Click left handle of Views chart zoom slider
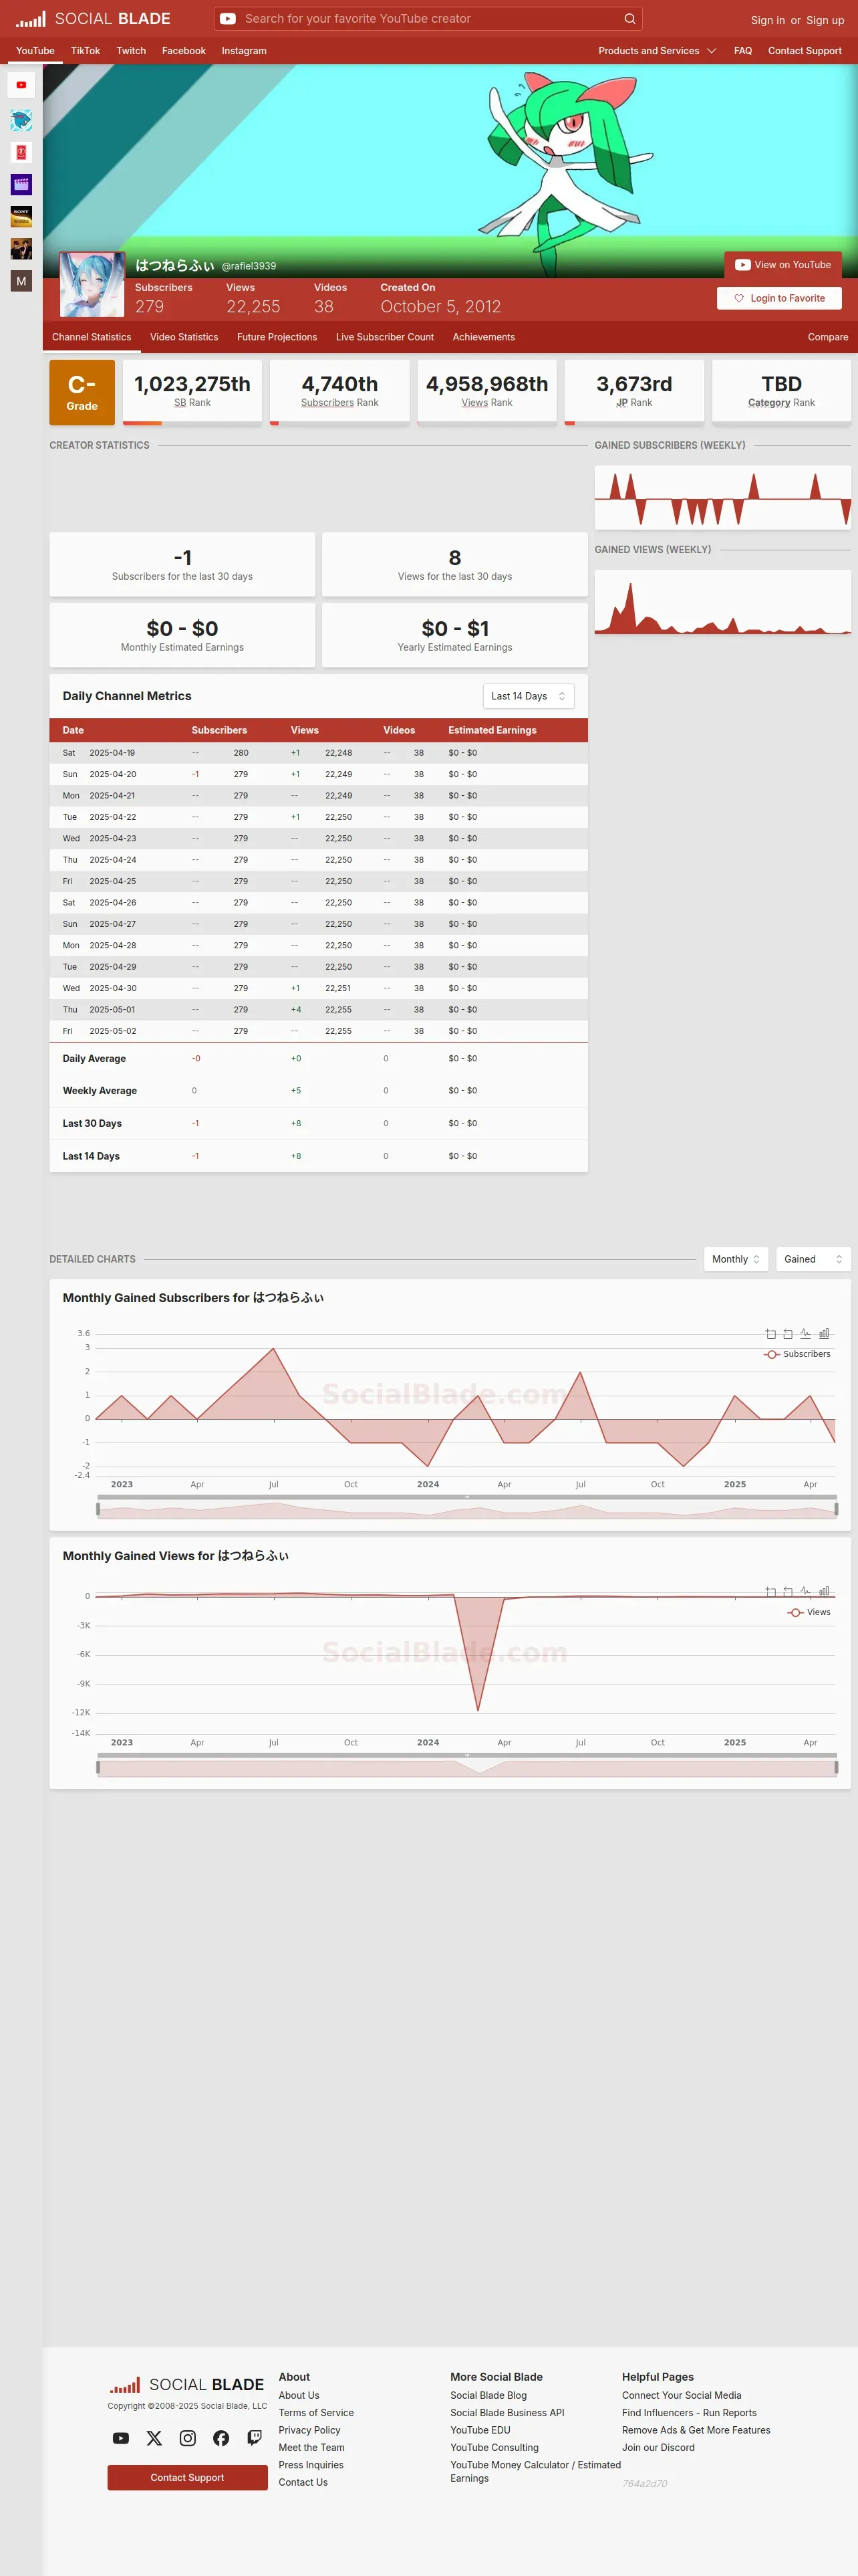Image resolution: width=858 pixels, height=2576 pixels. coord(98,1767)
